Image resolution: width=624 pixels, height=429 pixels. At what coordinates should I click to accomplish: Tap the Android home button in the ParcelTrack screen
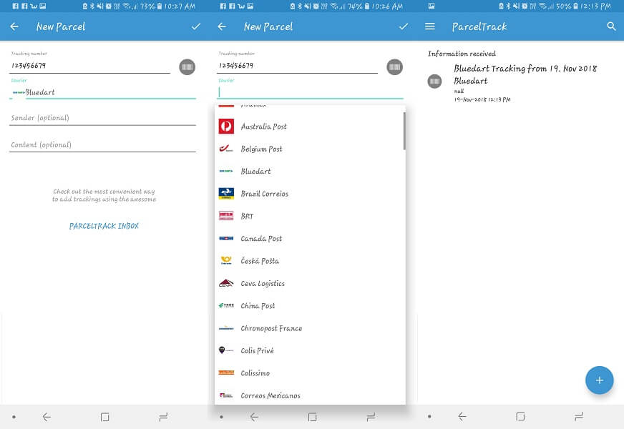(520, 417)
